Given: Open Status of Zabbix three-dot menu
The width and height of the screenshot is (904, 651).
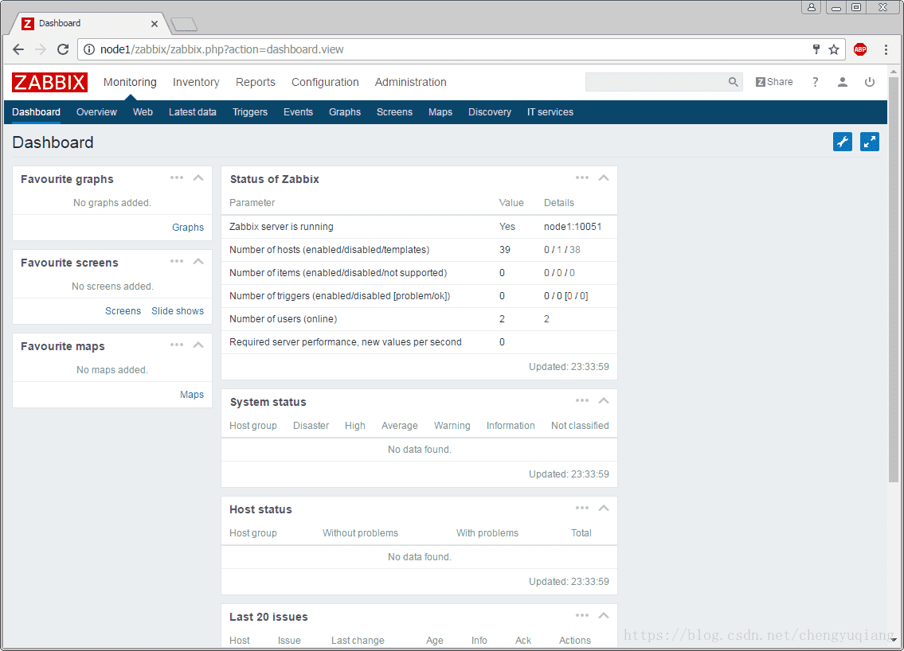Looking at the screenshot, I should (581, 178).
